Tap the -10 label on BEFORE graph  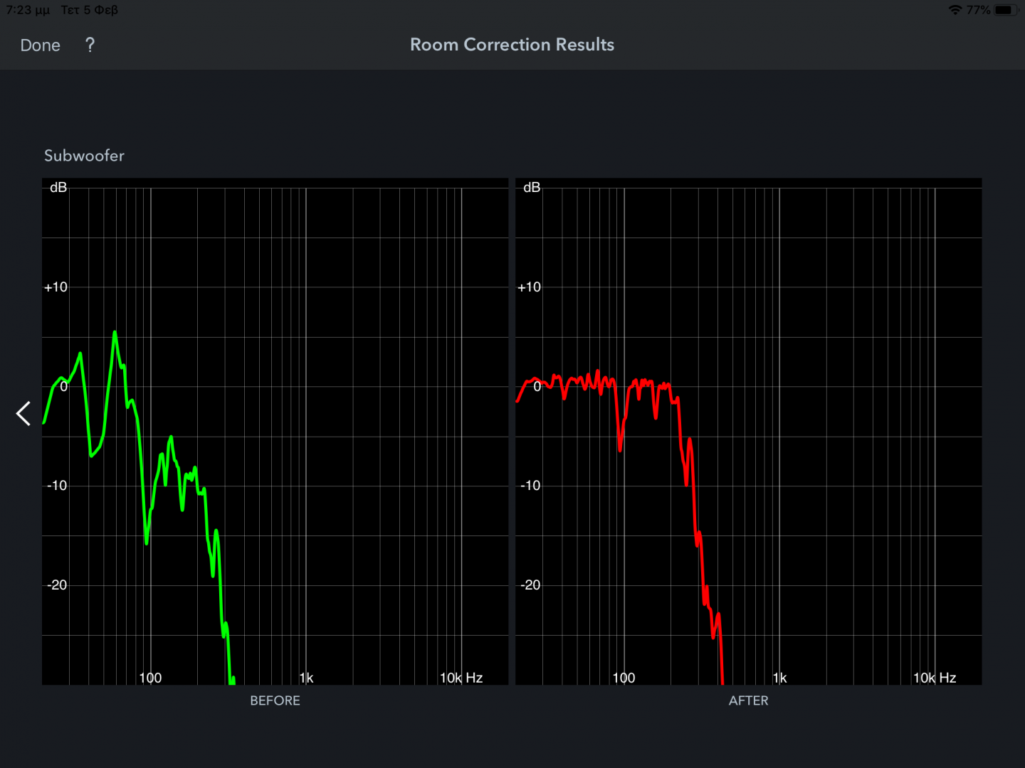(57, 486)
